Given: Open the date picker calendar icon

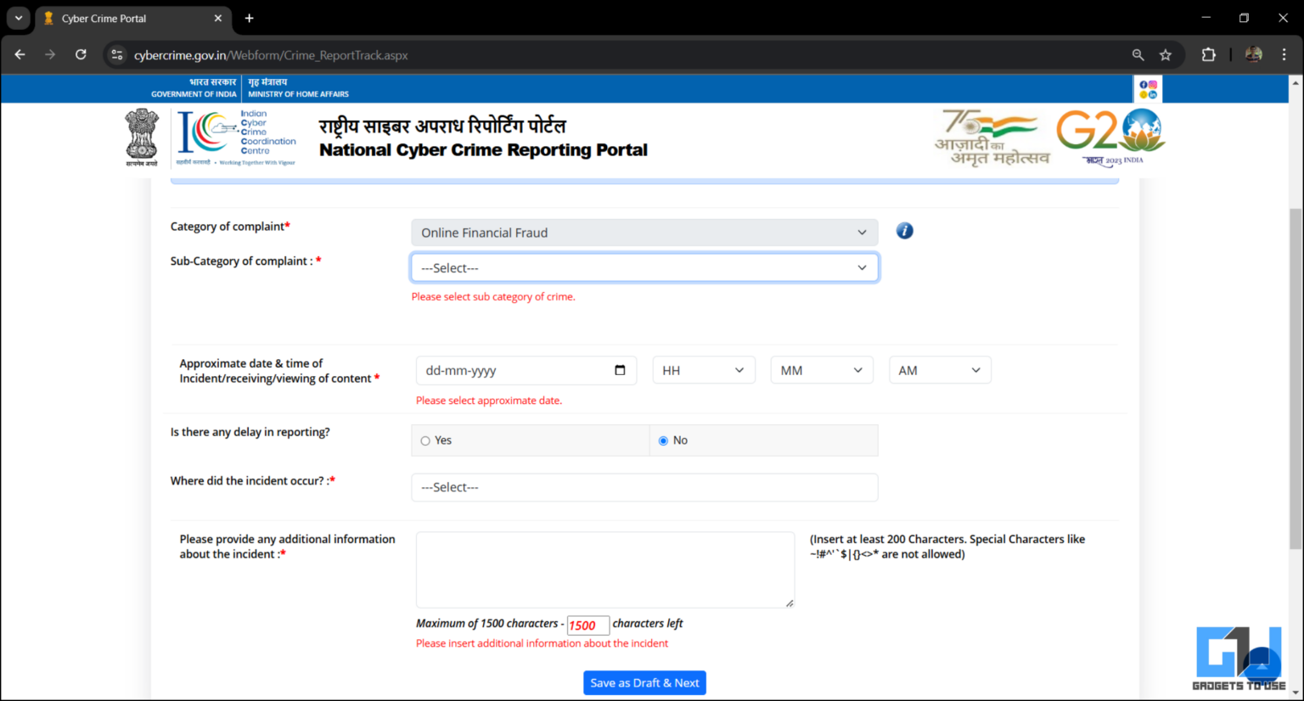Looking at the screenshot, I should (622, 370).
